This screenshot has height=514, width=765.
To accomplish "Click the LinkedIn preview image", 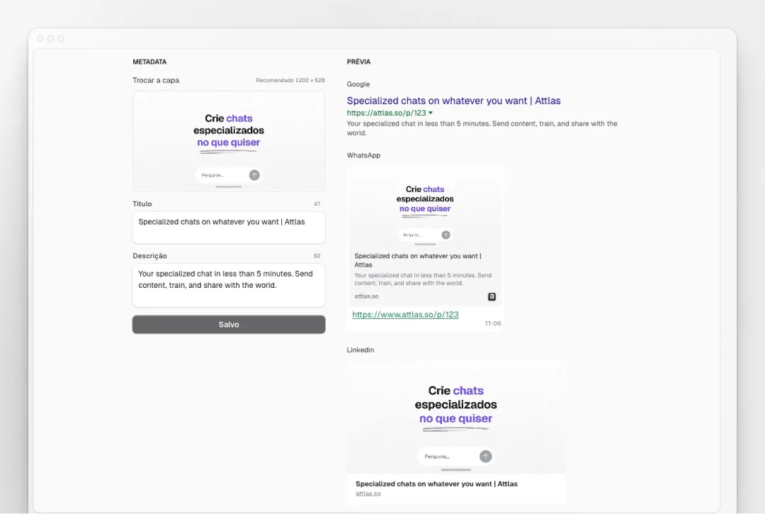I will click(x=455, y=417).
